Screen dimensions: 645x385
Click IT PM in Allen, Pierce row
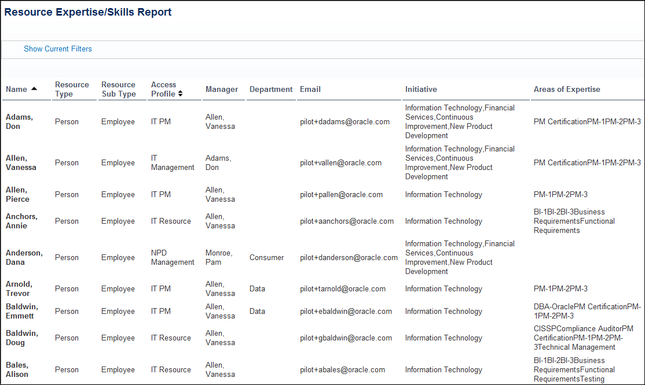[161, 194]
